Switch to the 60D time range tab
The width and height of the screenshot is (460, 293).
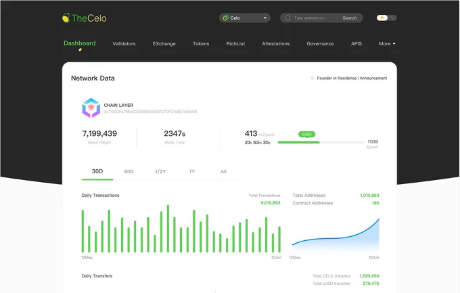pos(129,171)
